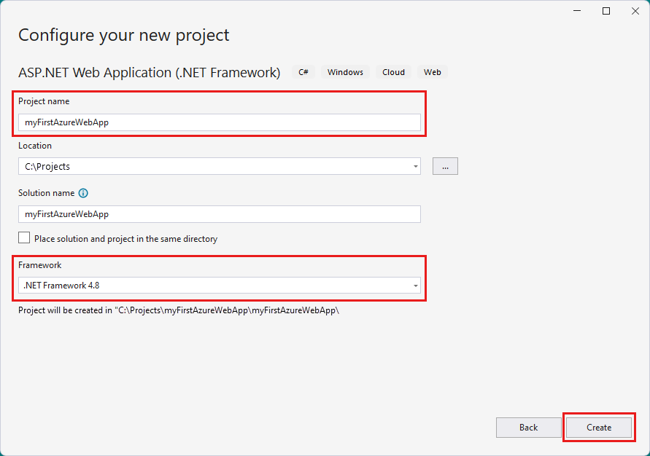The height and width of the screenshot is (456, 650).
Task: Click the Web project type tag
Action: coord(432,72)
